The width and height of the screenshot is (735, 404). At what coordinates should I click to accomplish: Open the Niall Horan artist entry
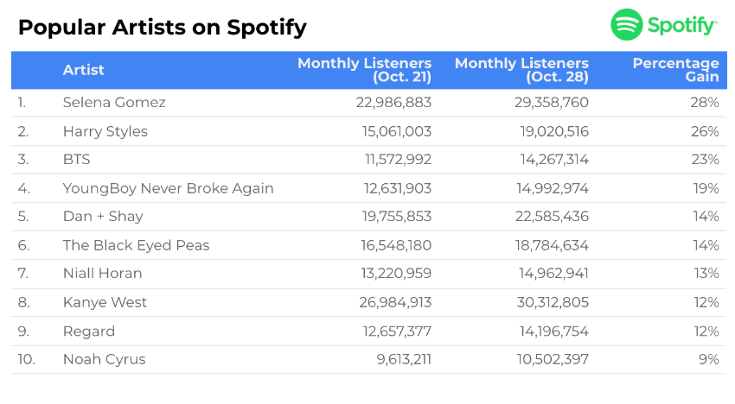click(x=103, y=274)
